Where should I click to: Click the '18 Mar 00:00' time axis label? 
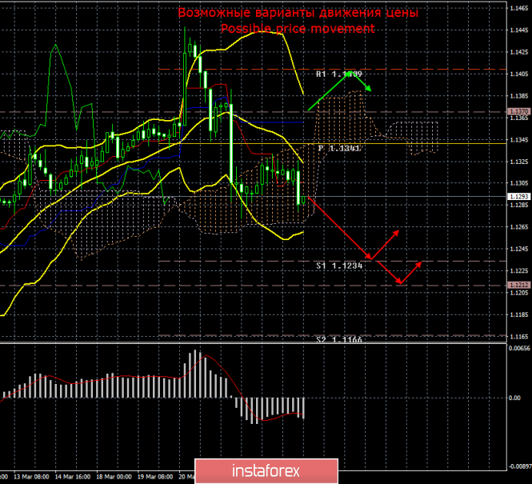coord(112,475)
